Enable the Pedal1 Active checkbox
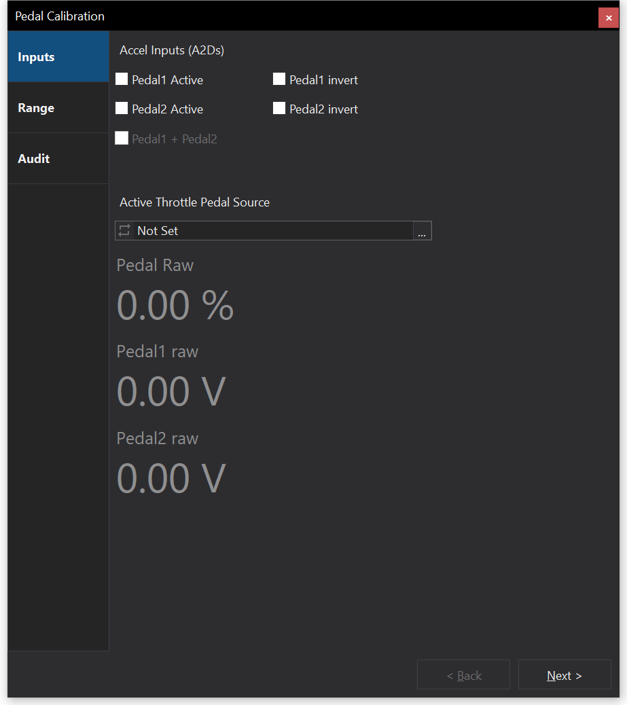627x705 pixels. [x=122, y=79]
